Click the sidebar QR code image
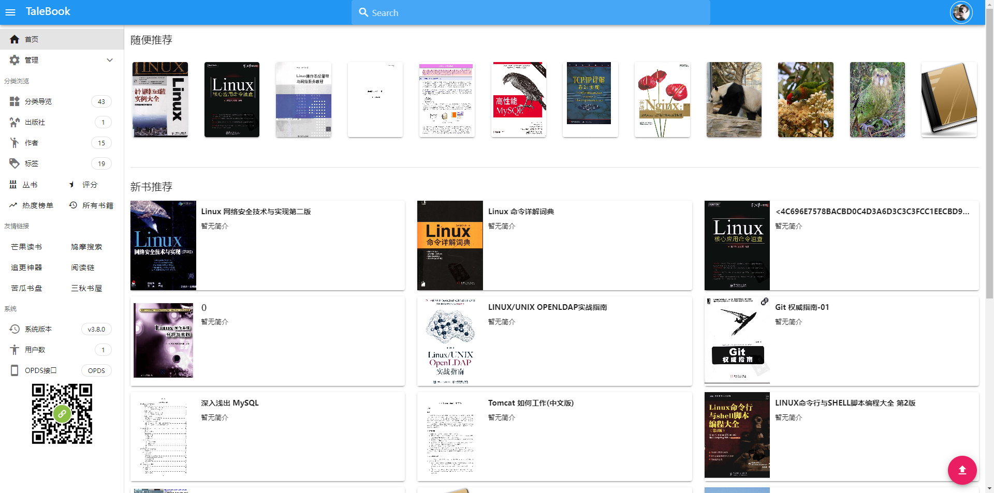Viewport: 994px width, 493px height. tap(62, 414)
